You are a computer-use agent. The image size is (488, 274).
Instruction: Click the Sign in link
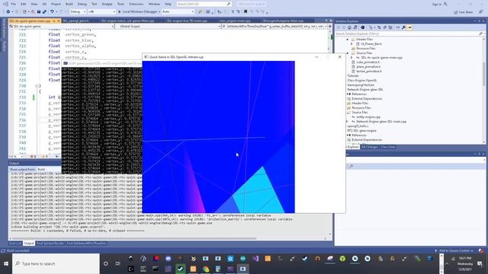(x=437, y=4)
